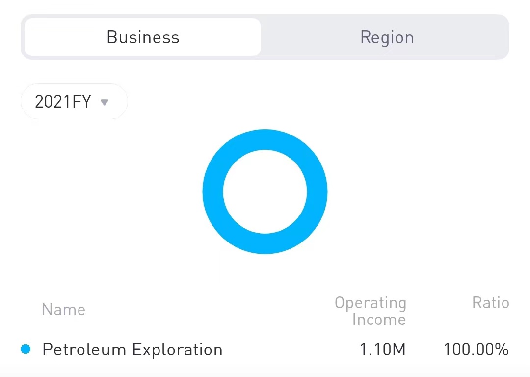Click the 1.10M operating income value
This screenshot has height=377, width=530.
[383, 350]
